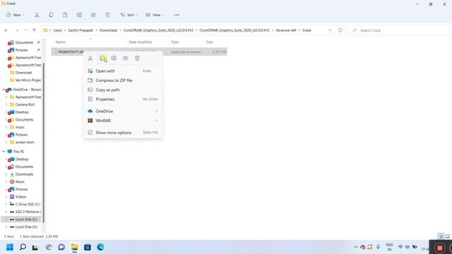Click the Share icon in the top toolbar
This screenshot has height=254, width=452.
coord(93,15)
